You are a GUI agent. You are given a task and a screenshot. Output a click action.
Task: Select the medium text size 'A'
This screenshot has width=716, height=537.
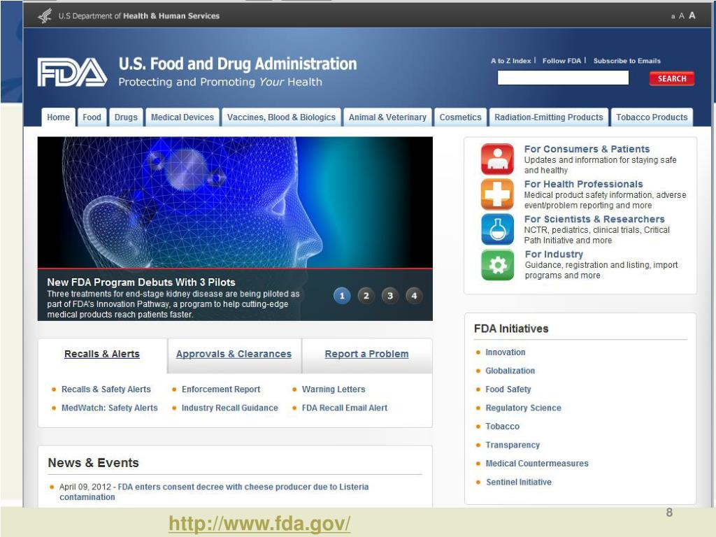click(681, 16)
